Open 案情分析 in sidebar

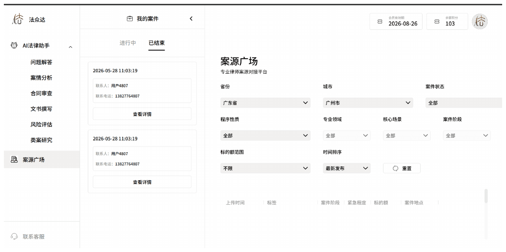click(x=41, y=78)
